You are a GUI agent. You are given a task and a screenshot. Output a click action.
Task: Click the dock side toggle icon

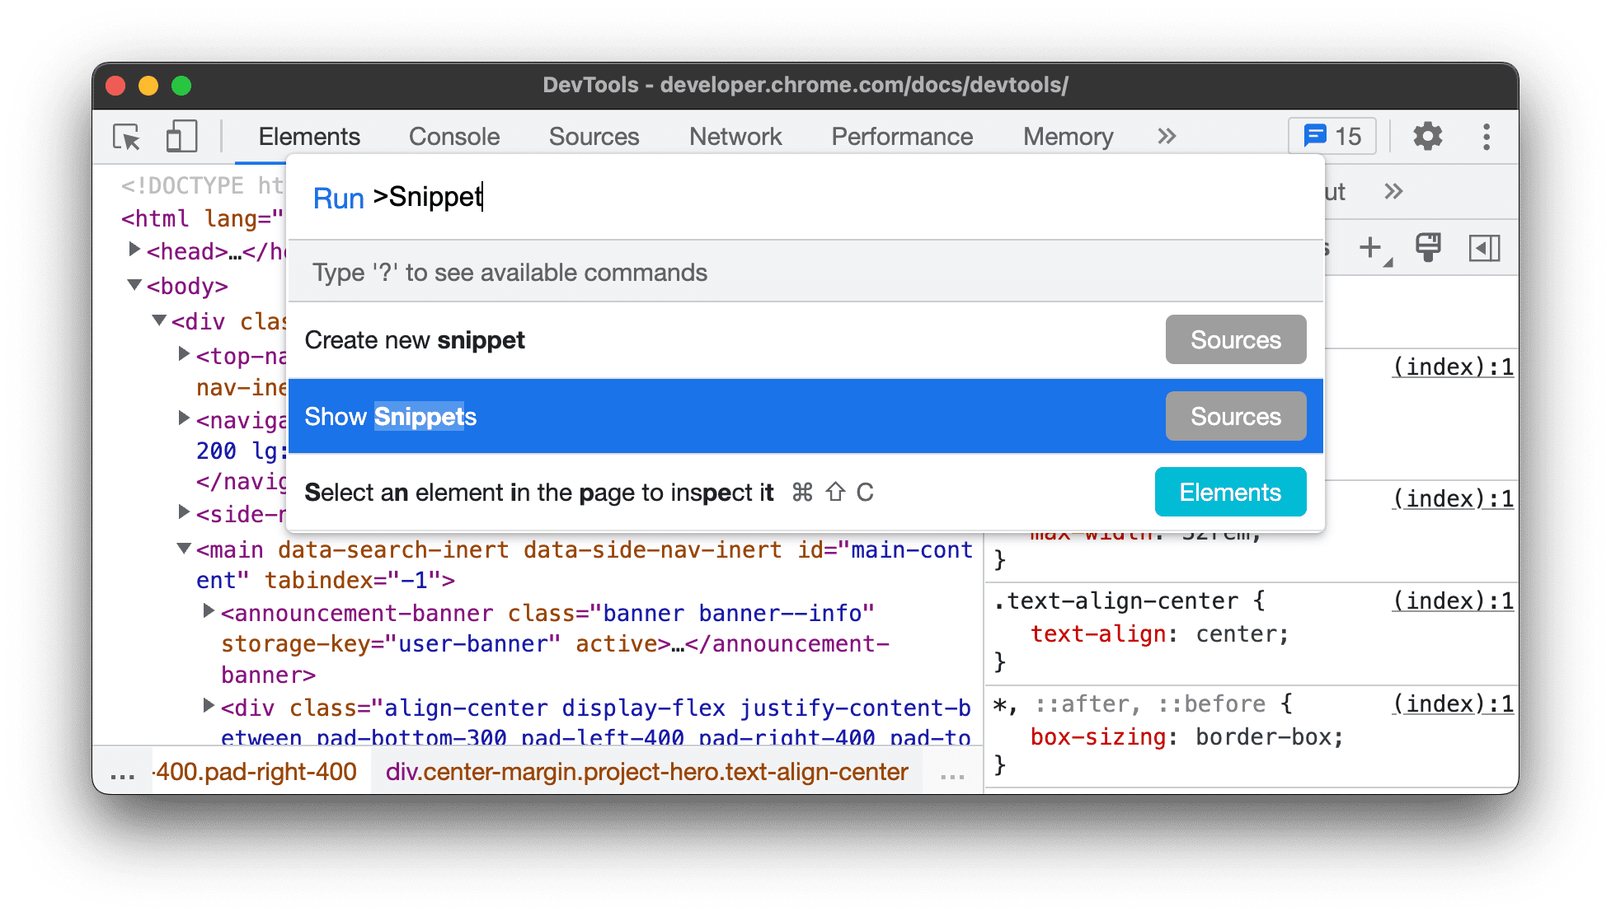(1485, 247)
